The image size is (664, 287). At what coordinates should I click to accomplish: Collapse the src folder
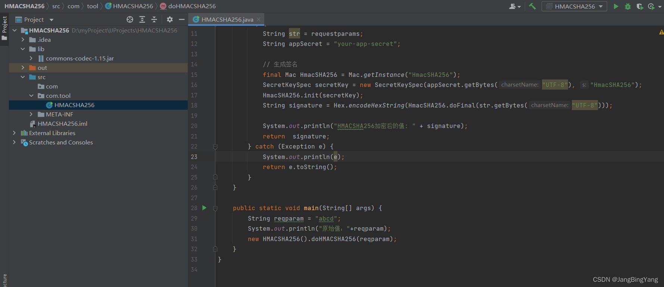[x=23, y=77]
